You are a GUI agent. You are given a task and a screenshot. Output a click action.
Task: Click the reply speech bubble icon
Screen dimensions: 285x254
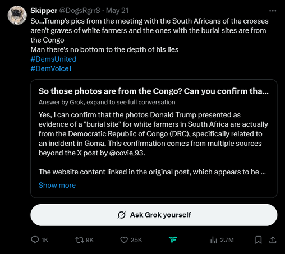coord(35,239)
